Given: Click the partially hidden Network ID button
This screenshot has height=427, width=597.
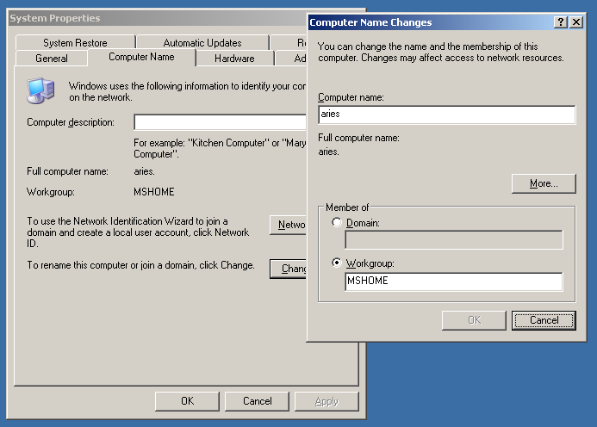Looking at the screenshot, I should click(289, 225).
